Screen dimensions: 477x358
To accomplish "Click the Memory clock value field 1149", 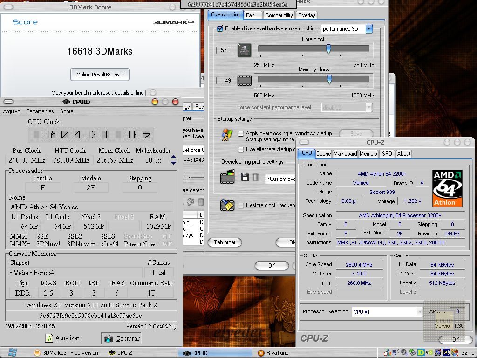I will [225, 81].
